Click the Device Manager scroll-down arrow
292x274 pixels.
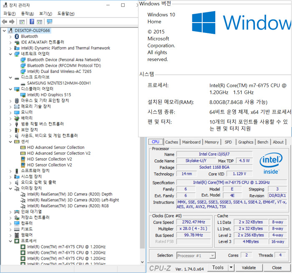point(143,262)
